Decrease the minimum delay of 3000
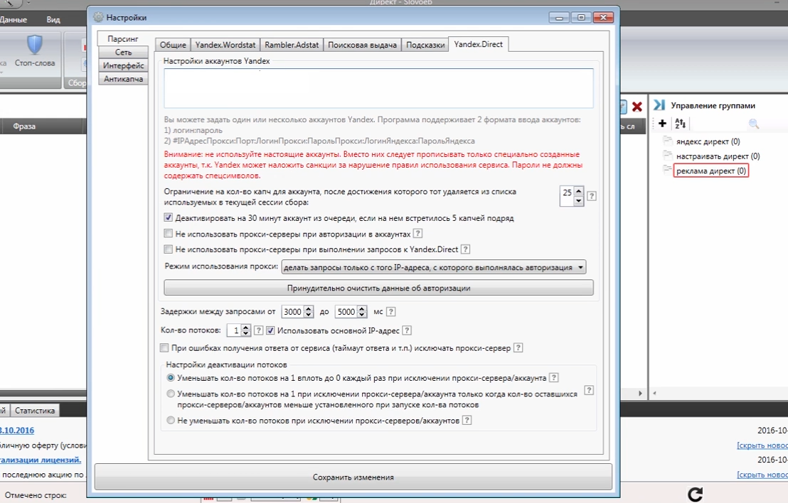Screen dimensions: 788x503 click(309, 315)
